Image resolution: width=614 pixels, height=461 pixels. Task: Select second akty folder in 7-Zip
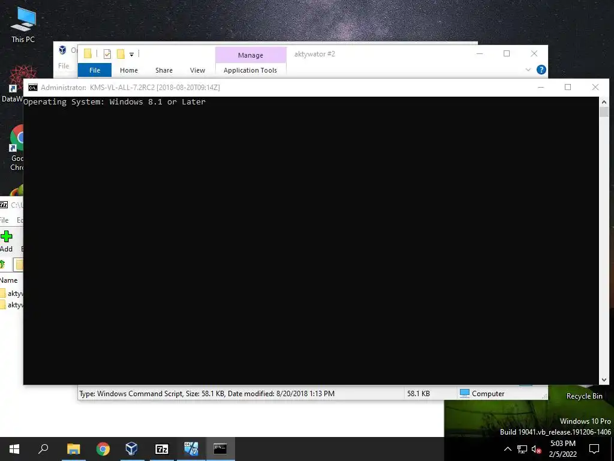click(12, 304)
